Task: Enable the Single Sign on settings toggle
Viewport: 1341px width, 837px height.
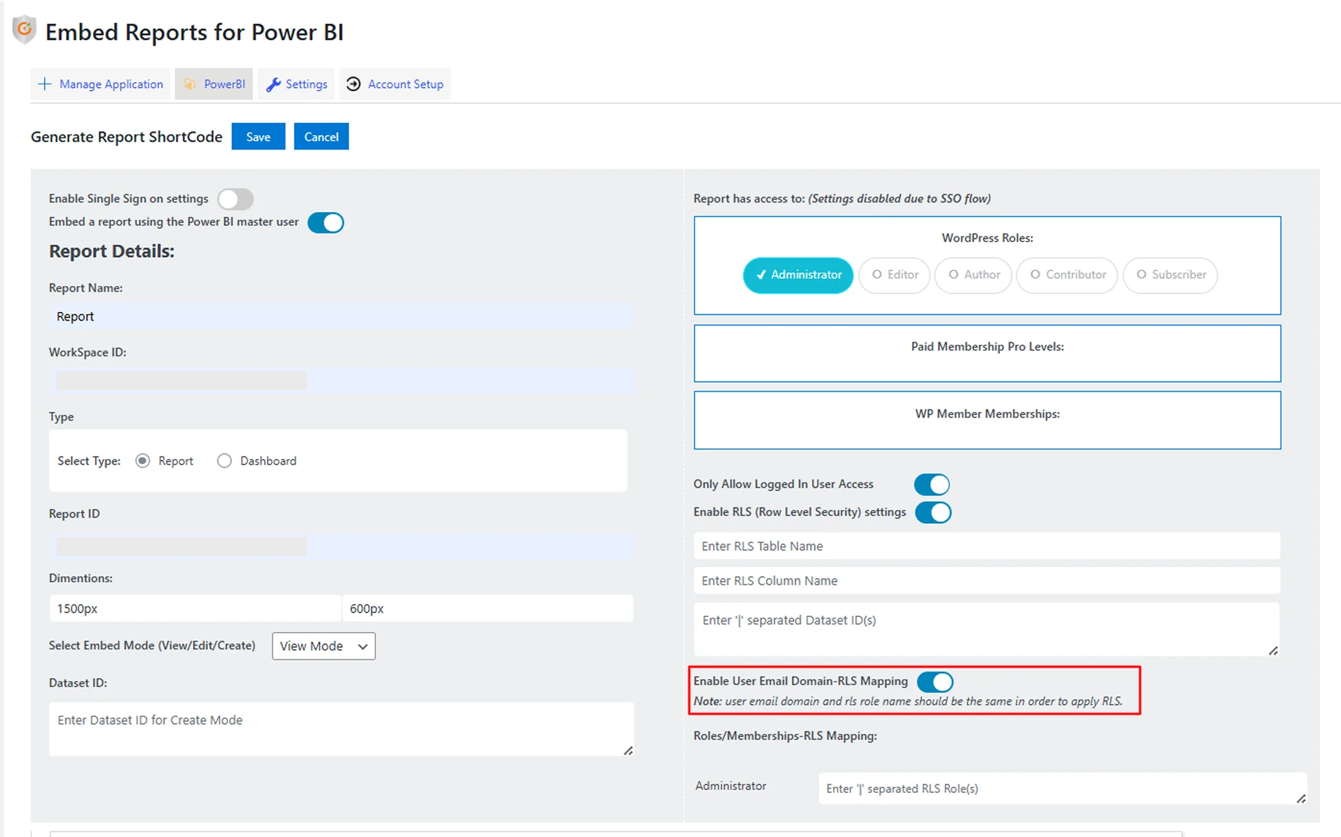Action: click(236, 199)
